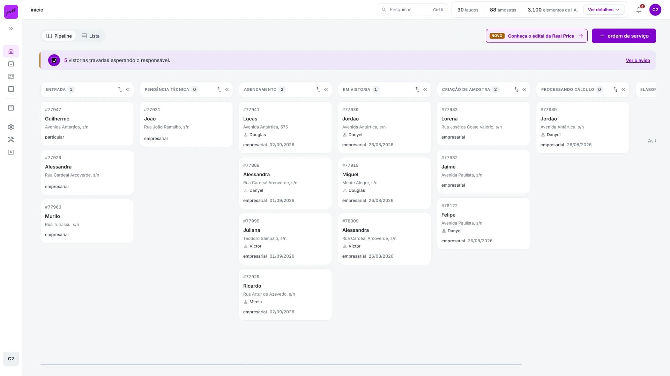This screenshot has width=670, height=376.
Task: Open the video play icon in the sidebar
Action: coord(11,152)
